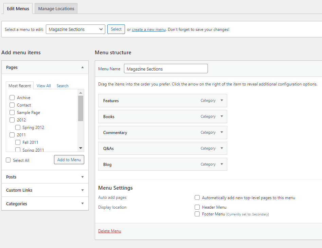Expand the Features menu item arrow
The width and height of the screenshot is (322, 248).
(221, 100)
